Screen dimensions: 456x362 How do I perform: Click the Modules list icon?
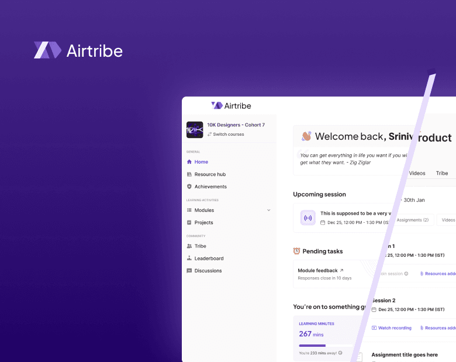pyautogui.click(x=189, y=210)
